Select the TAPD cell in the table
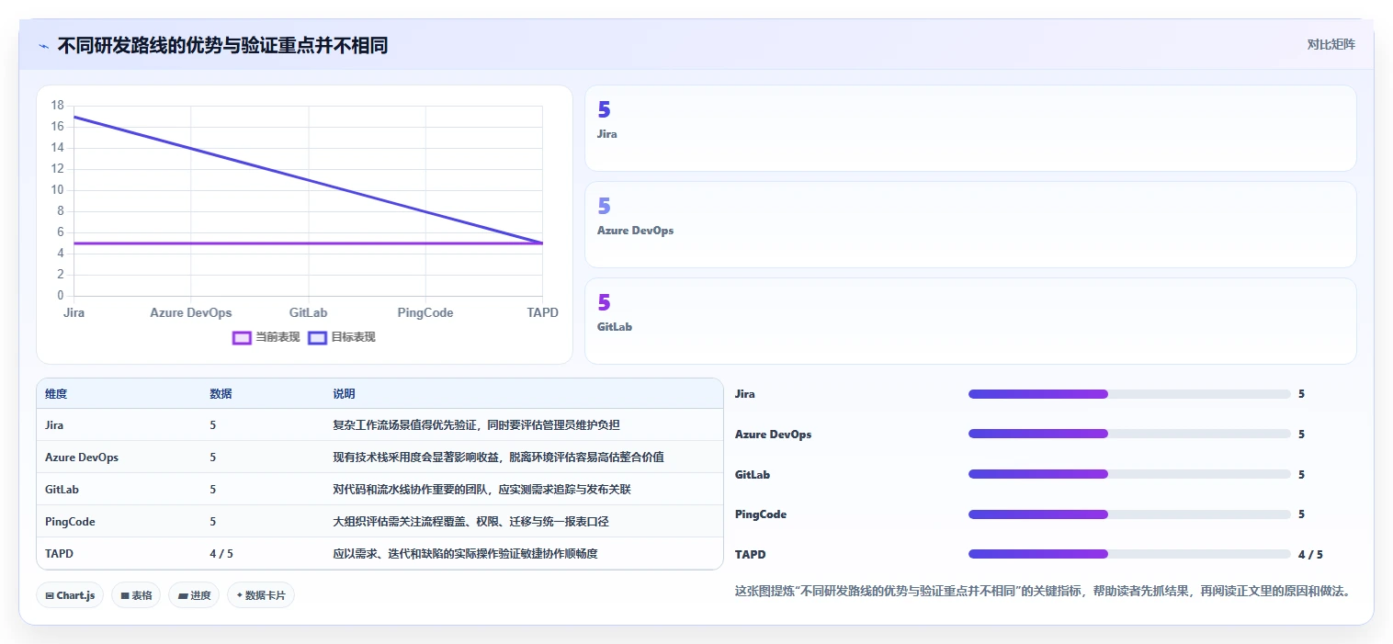1393x644 pixels. pyautogui.click(x=58, y=554)
